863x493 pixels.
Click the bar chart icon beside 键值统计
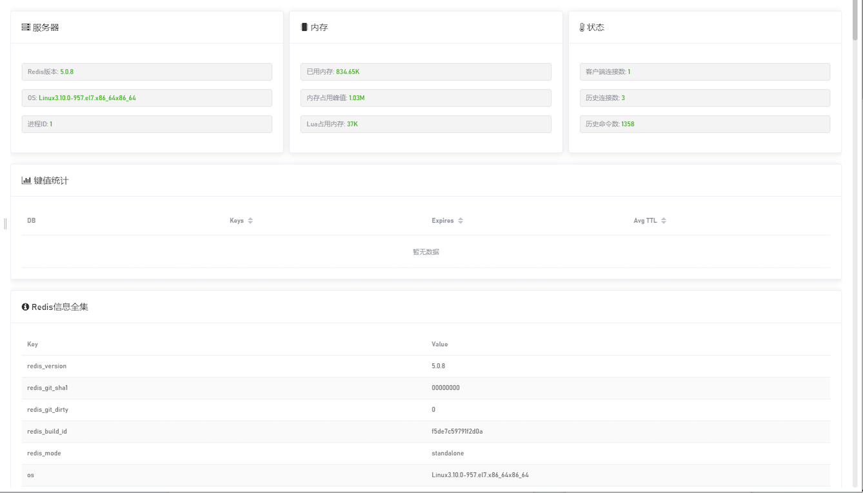[26, 181]
